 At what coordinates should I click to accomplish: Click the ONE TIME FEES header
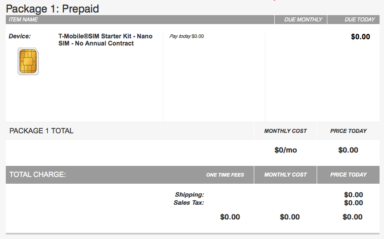pos(225,175)
